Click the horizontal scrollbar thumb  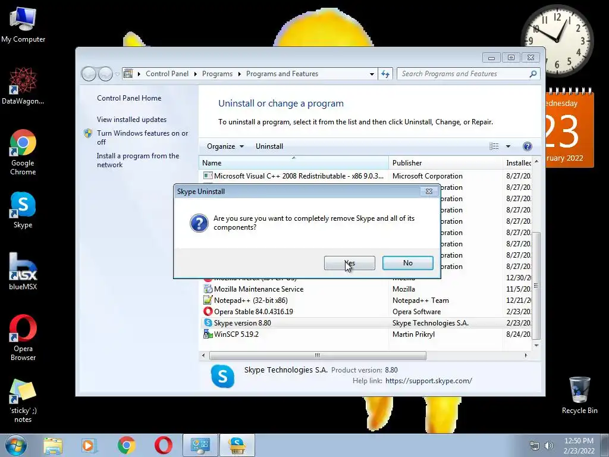click(x=318, y=355)
